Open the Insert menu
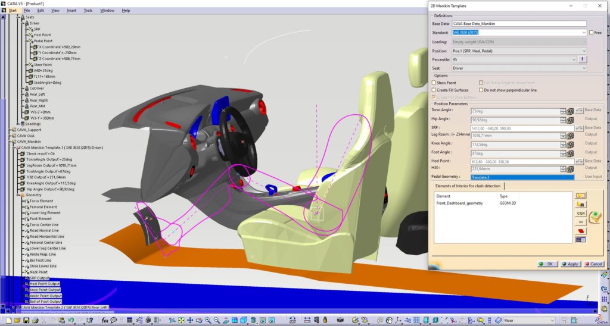610x326 pixels. [x=71, y=11]
